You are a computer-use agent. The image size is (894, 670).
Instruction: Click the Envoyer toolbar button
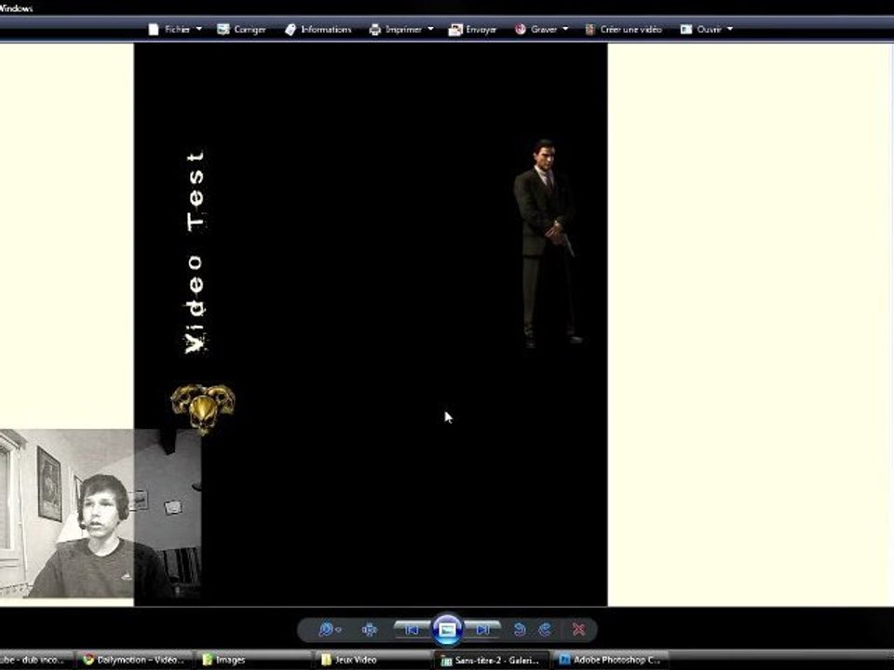click(x=473, y=29)
